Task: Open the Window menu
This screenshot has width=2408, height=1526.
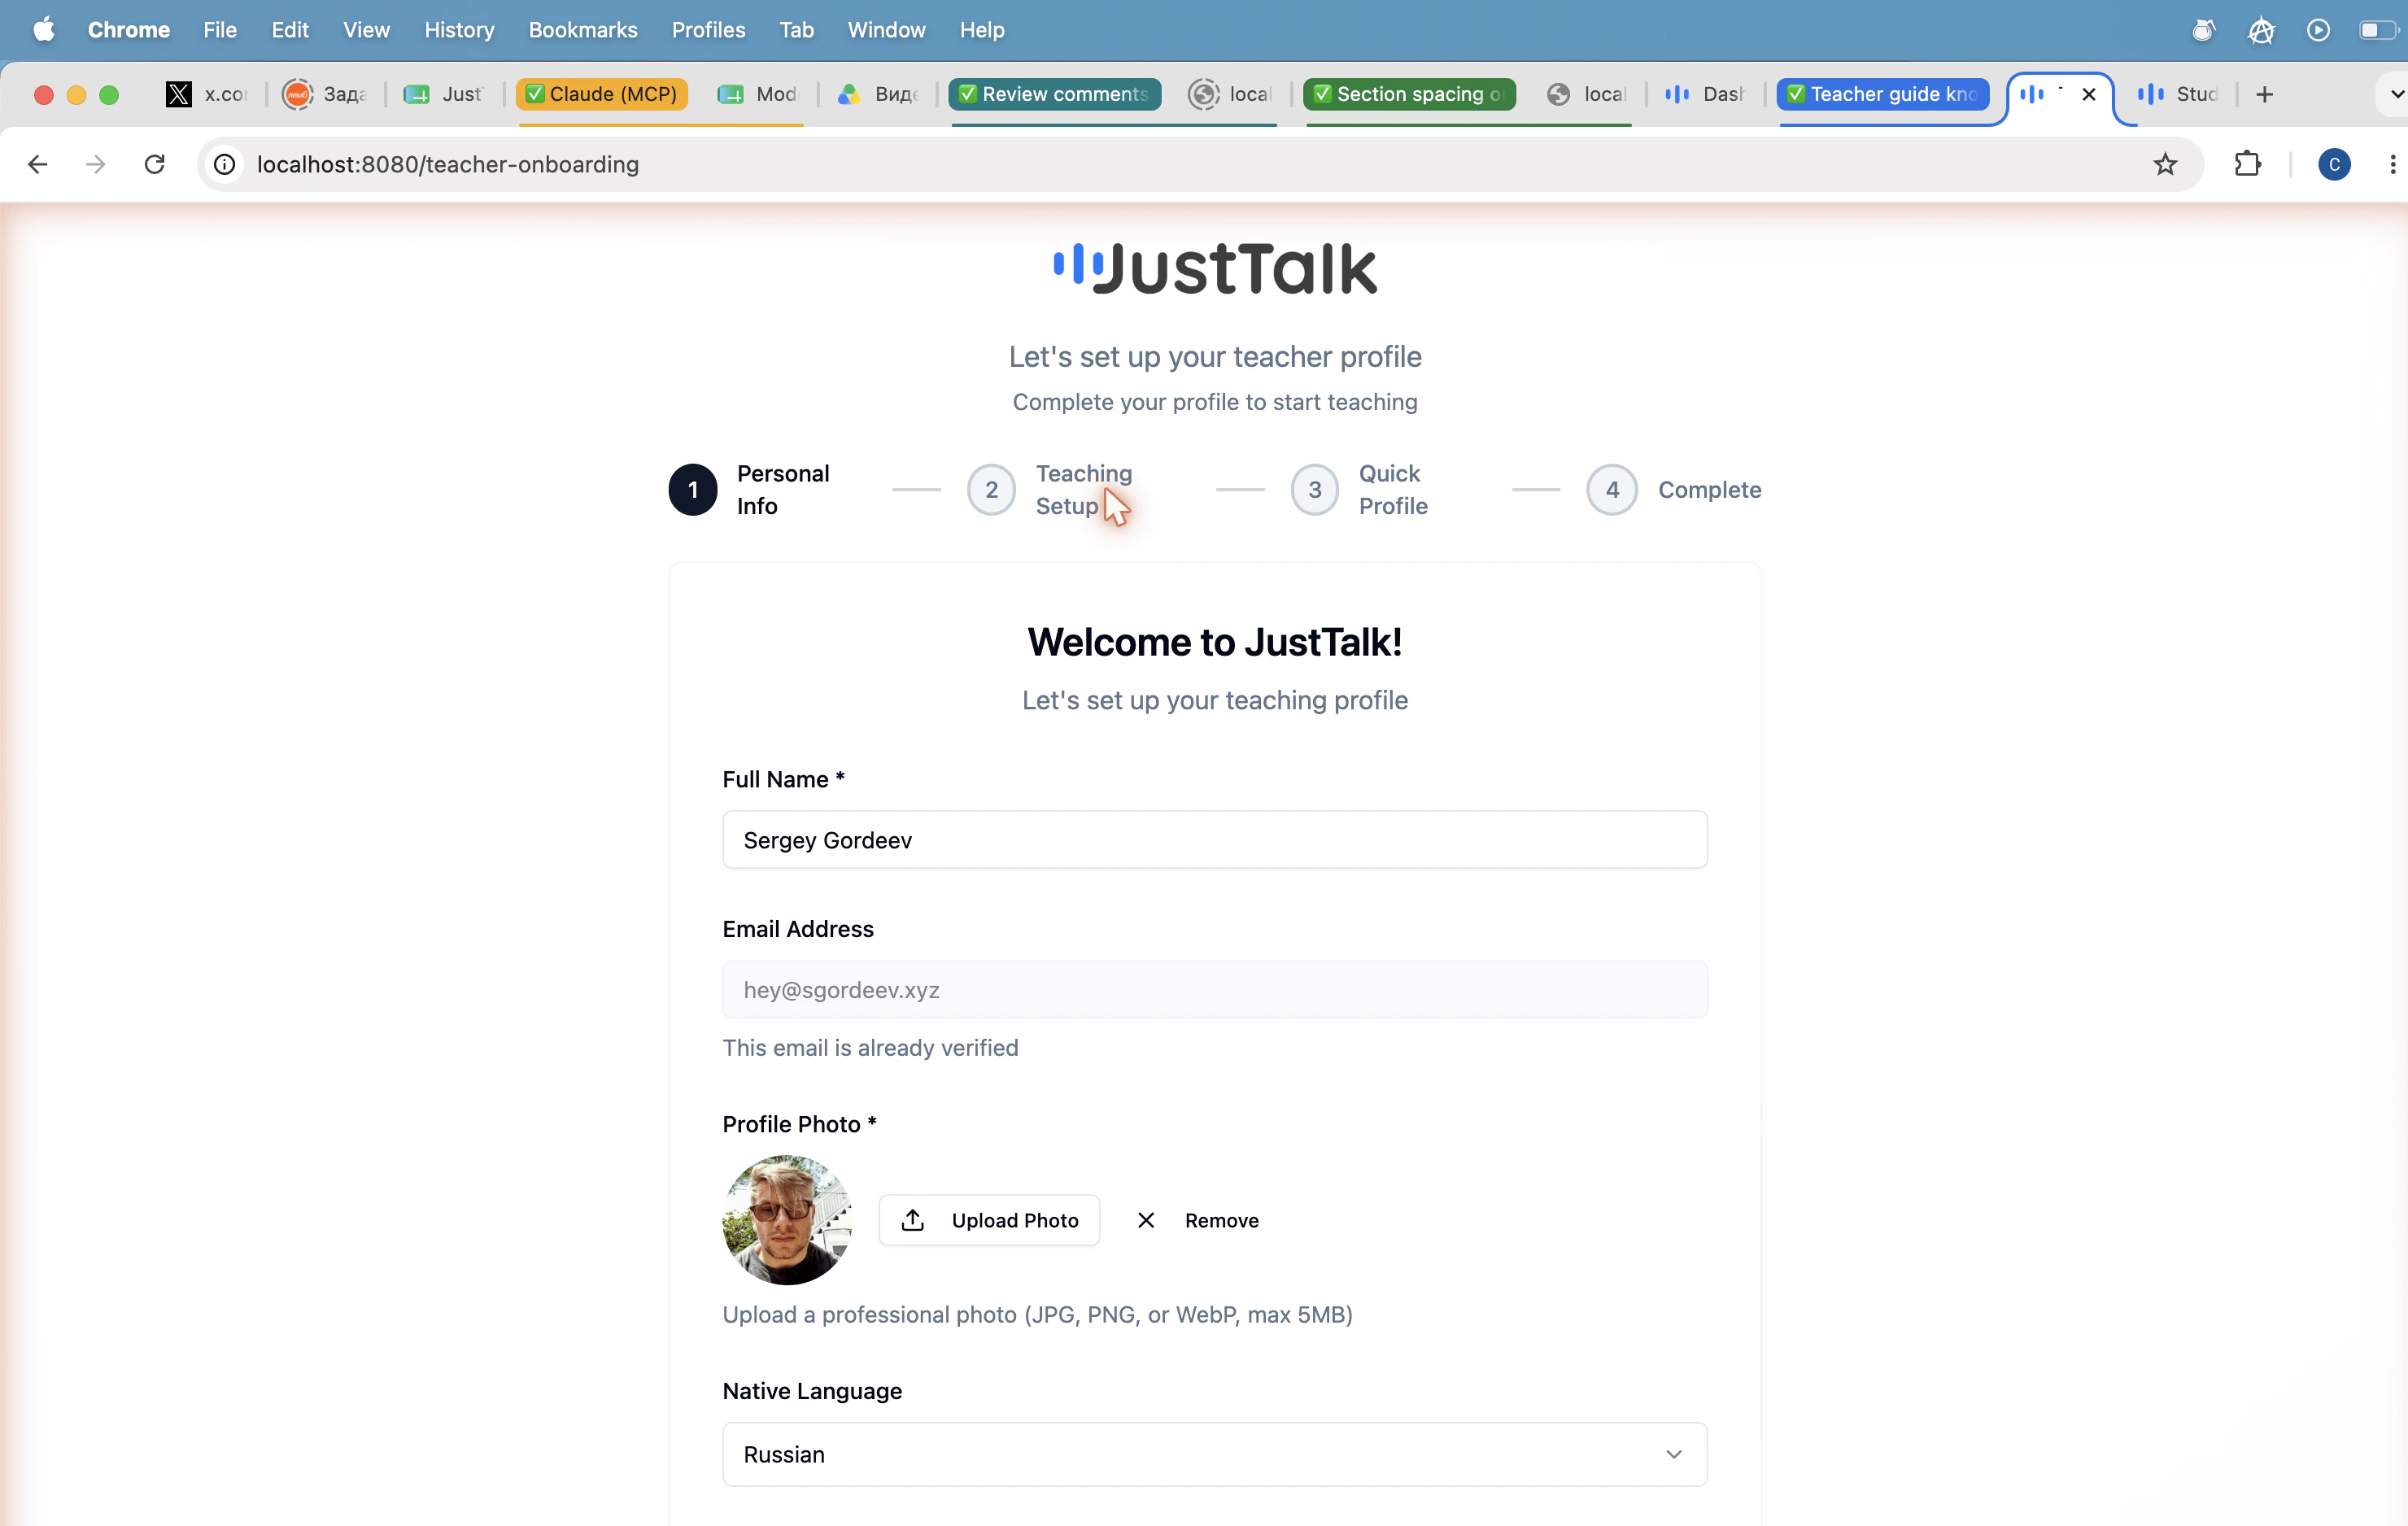Action: click(886, 30)
